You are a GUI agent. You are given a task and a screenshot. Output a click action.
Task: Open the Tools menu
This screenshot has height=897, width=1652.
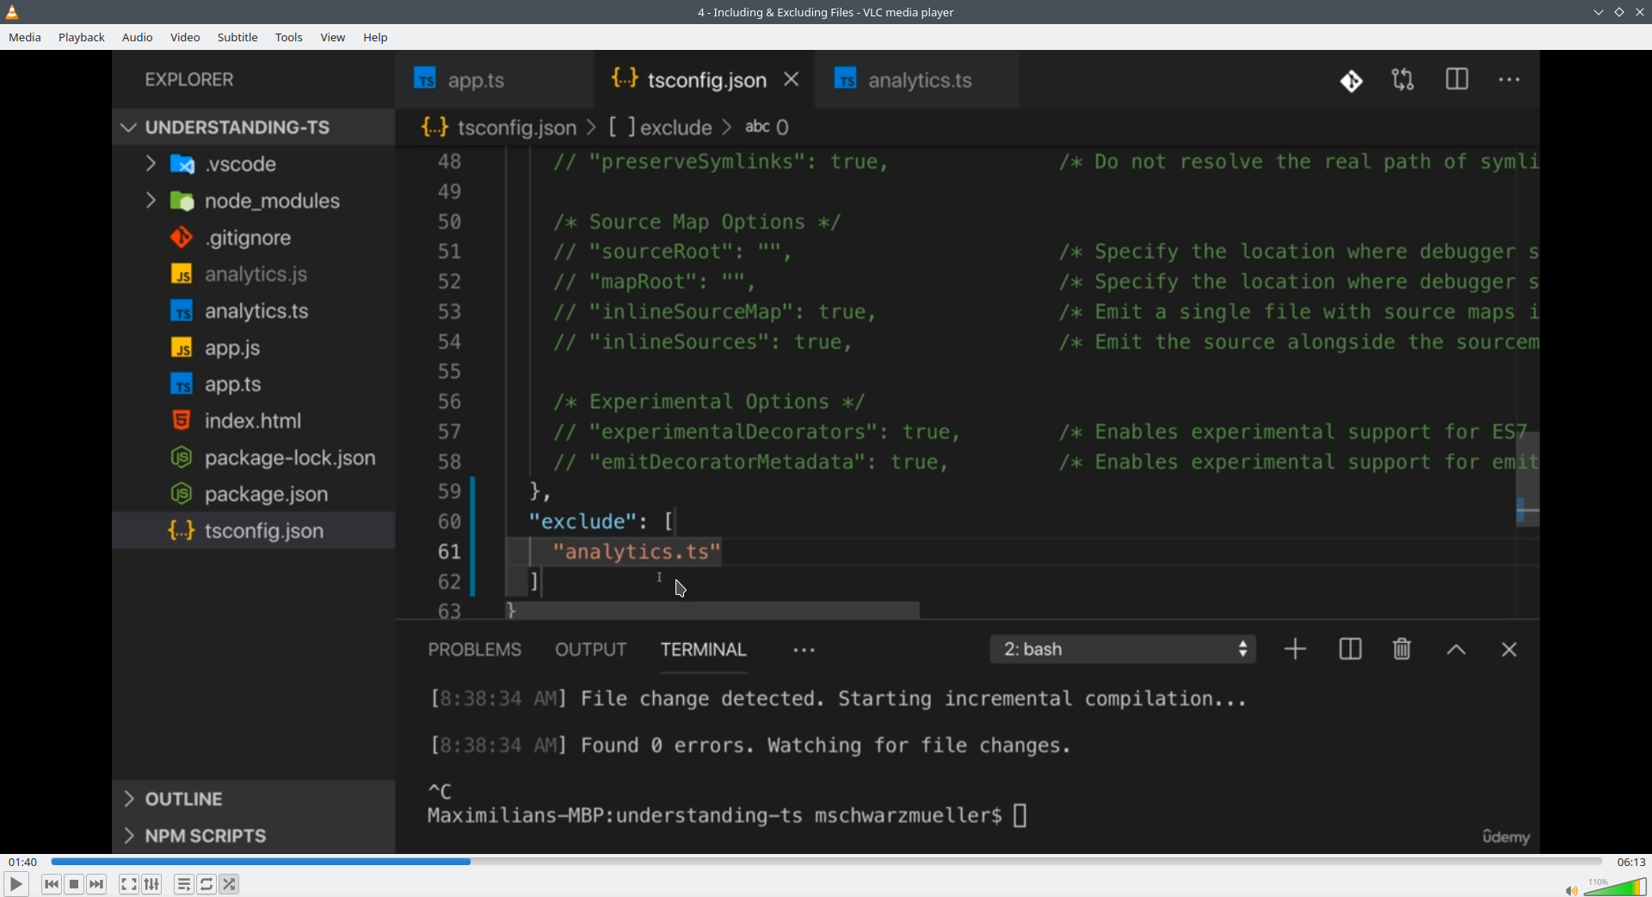289,38
